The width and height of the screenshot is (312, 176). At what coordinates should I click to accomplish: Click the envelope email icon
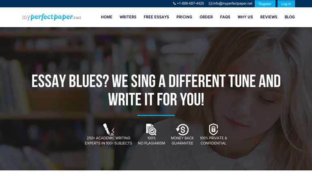(x=210, y=3)
